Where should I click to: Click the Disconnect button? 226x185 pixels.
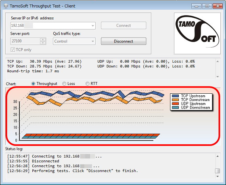point(123,41)
